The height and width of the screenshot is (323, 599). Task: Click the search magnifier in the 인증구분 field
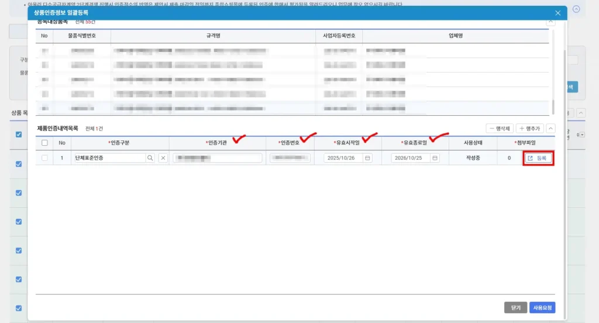click(150, 158)
